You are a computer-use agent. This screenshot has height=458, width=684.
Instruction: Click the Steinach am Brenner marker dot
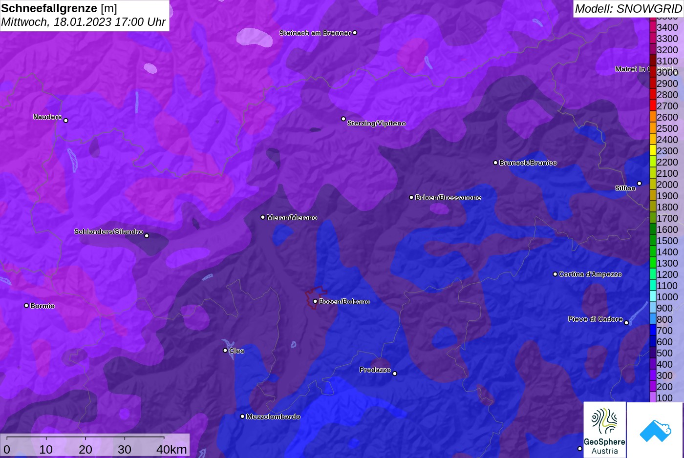pos(355,33)
